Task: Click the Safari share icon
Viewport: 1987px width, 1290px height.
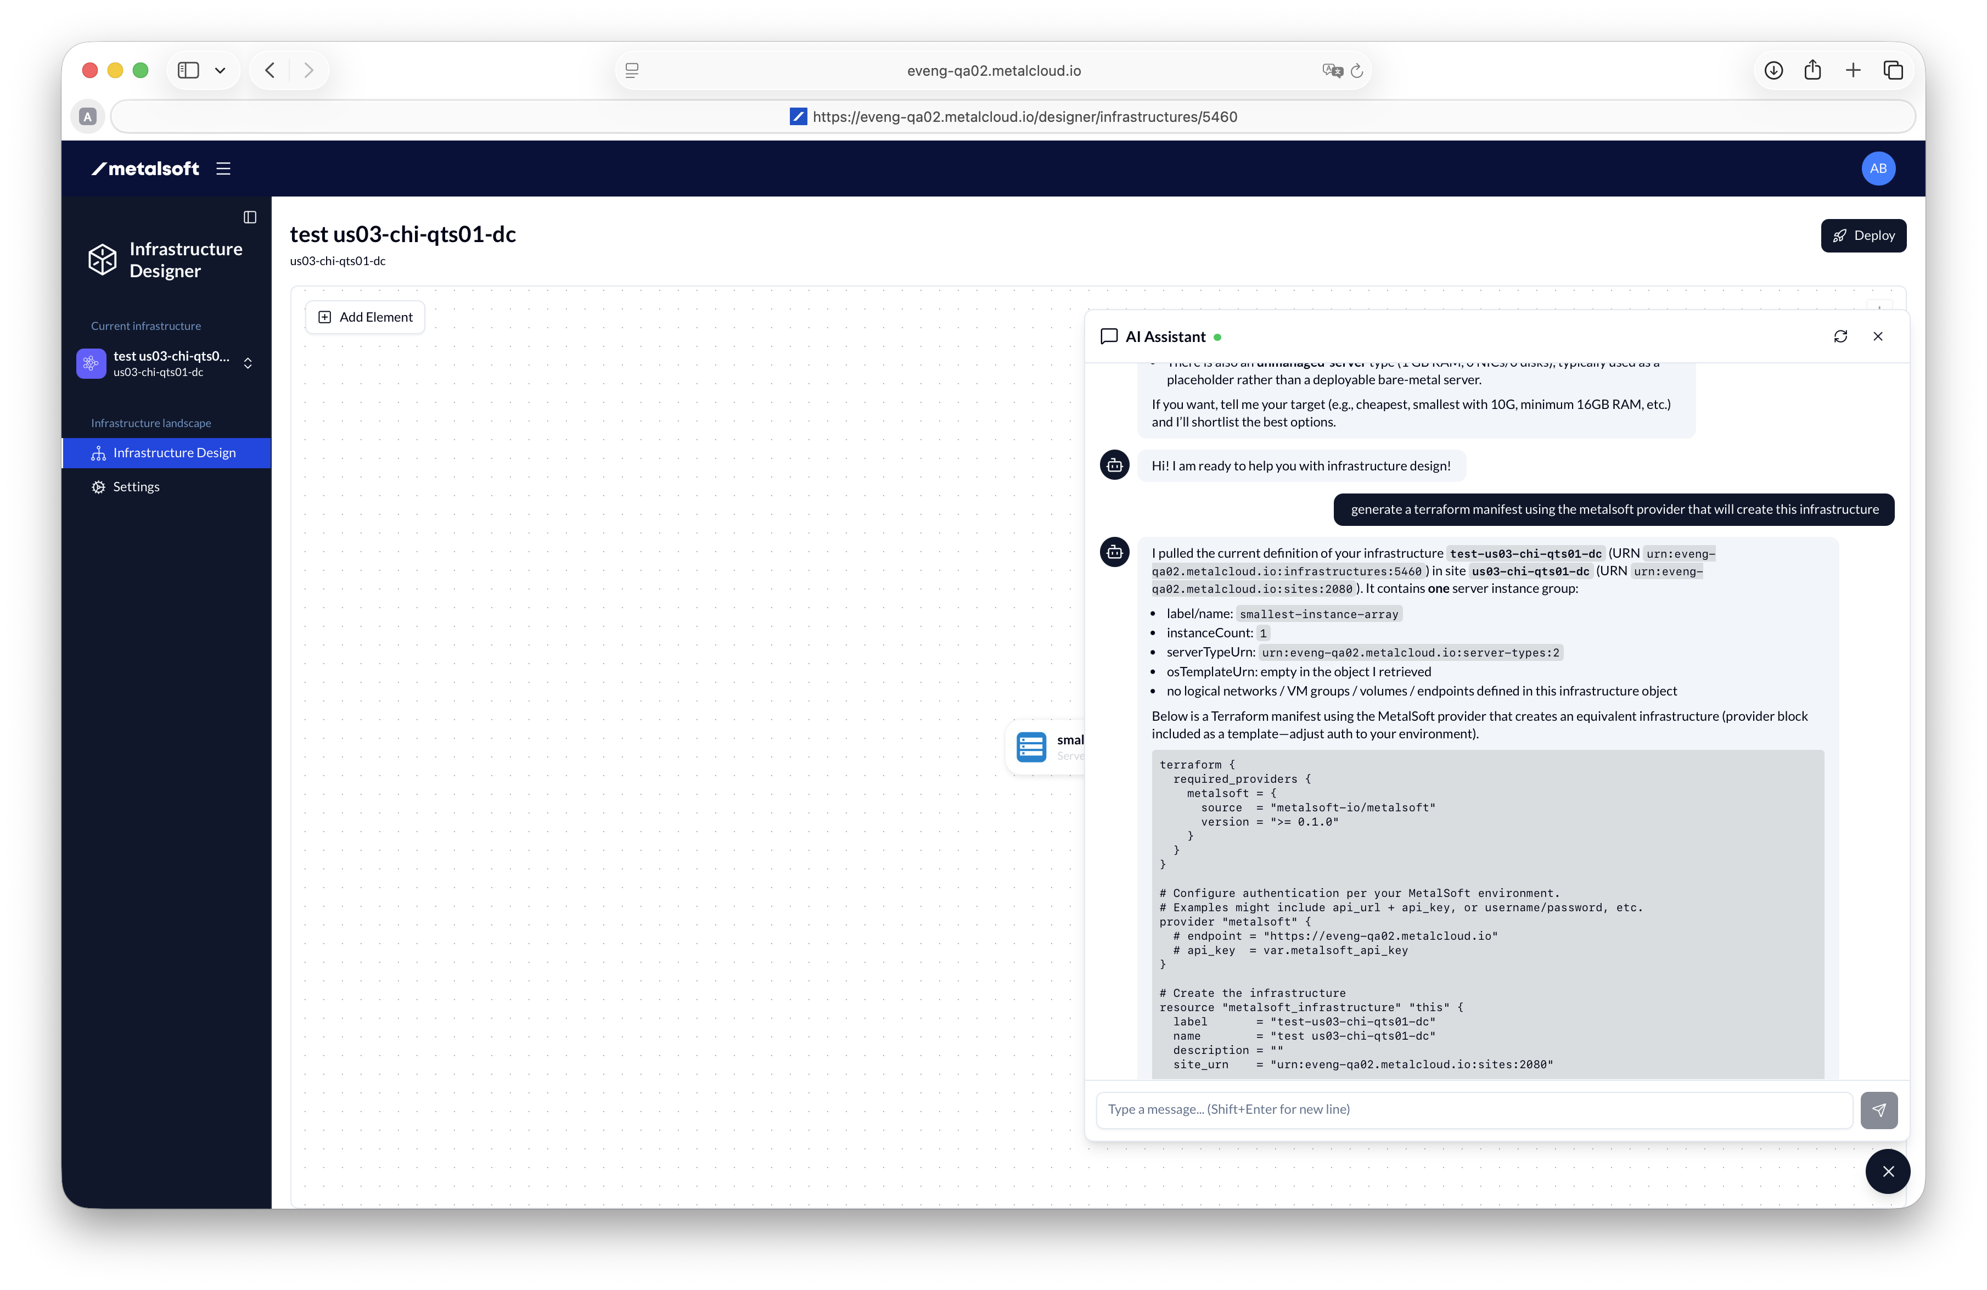Action: click(1812, 70)
